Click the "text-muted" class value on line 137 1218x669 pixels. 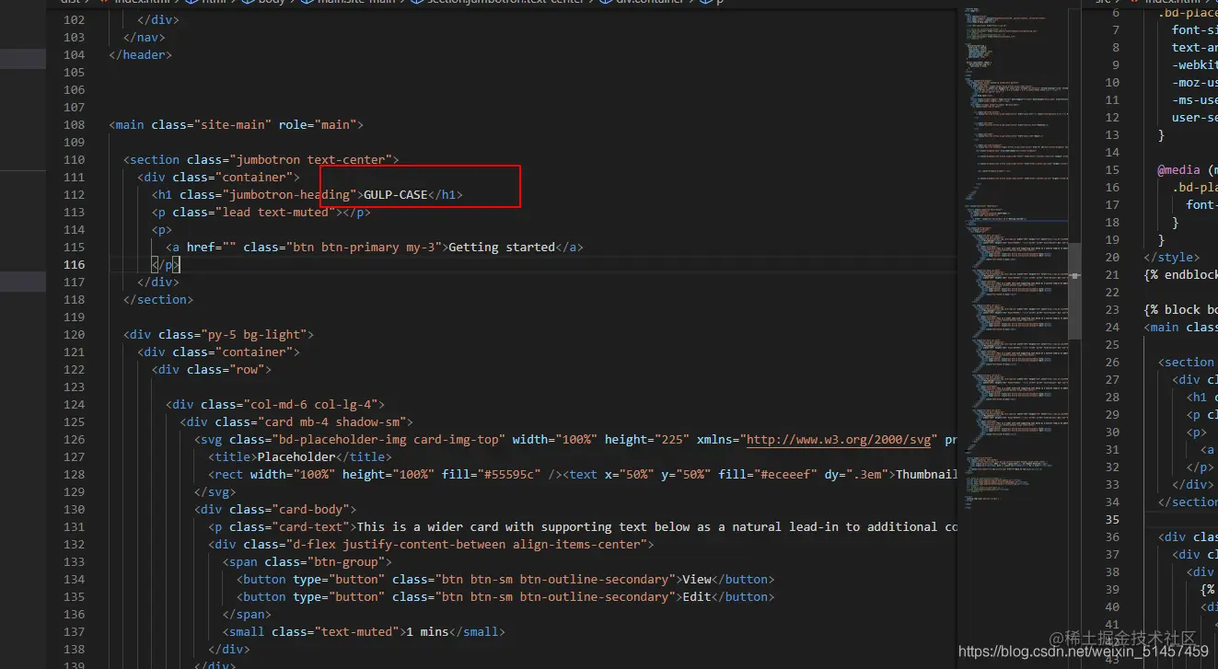click(356, 632)
